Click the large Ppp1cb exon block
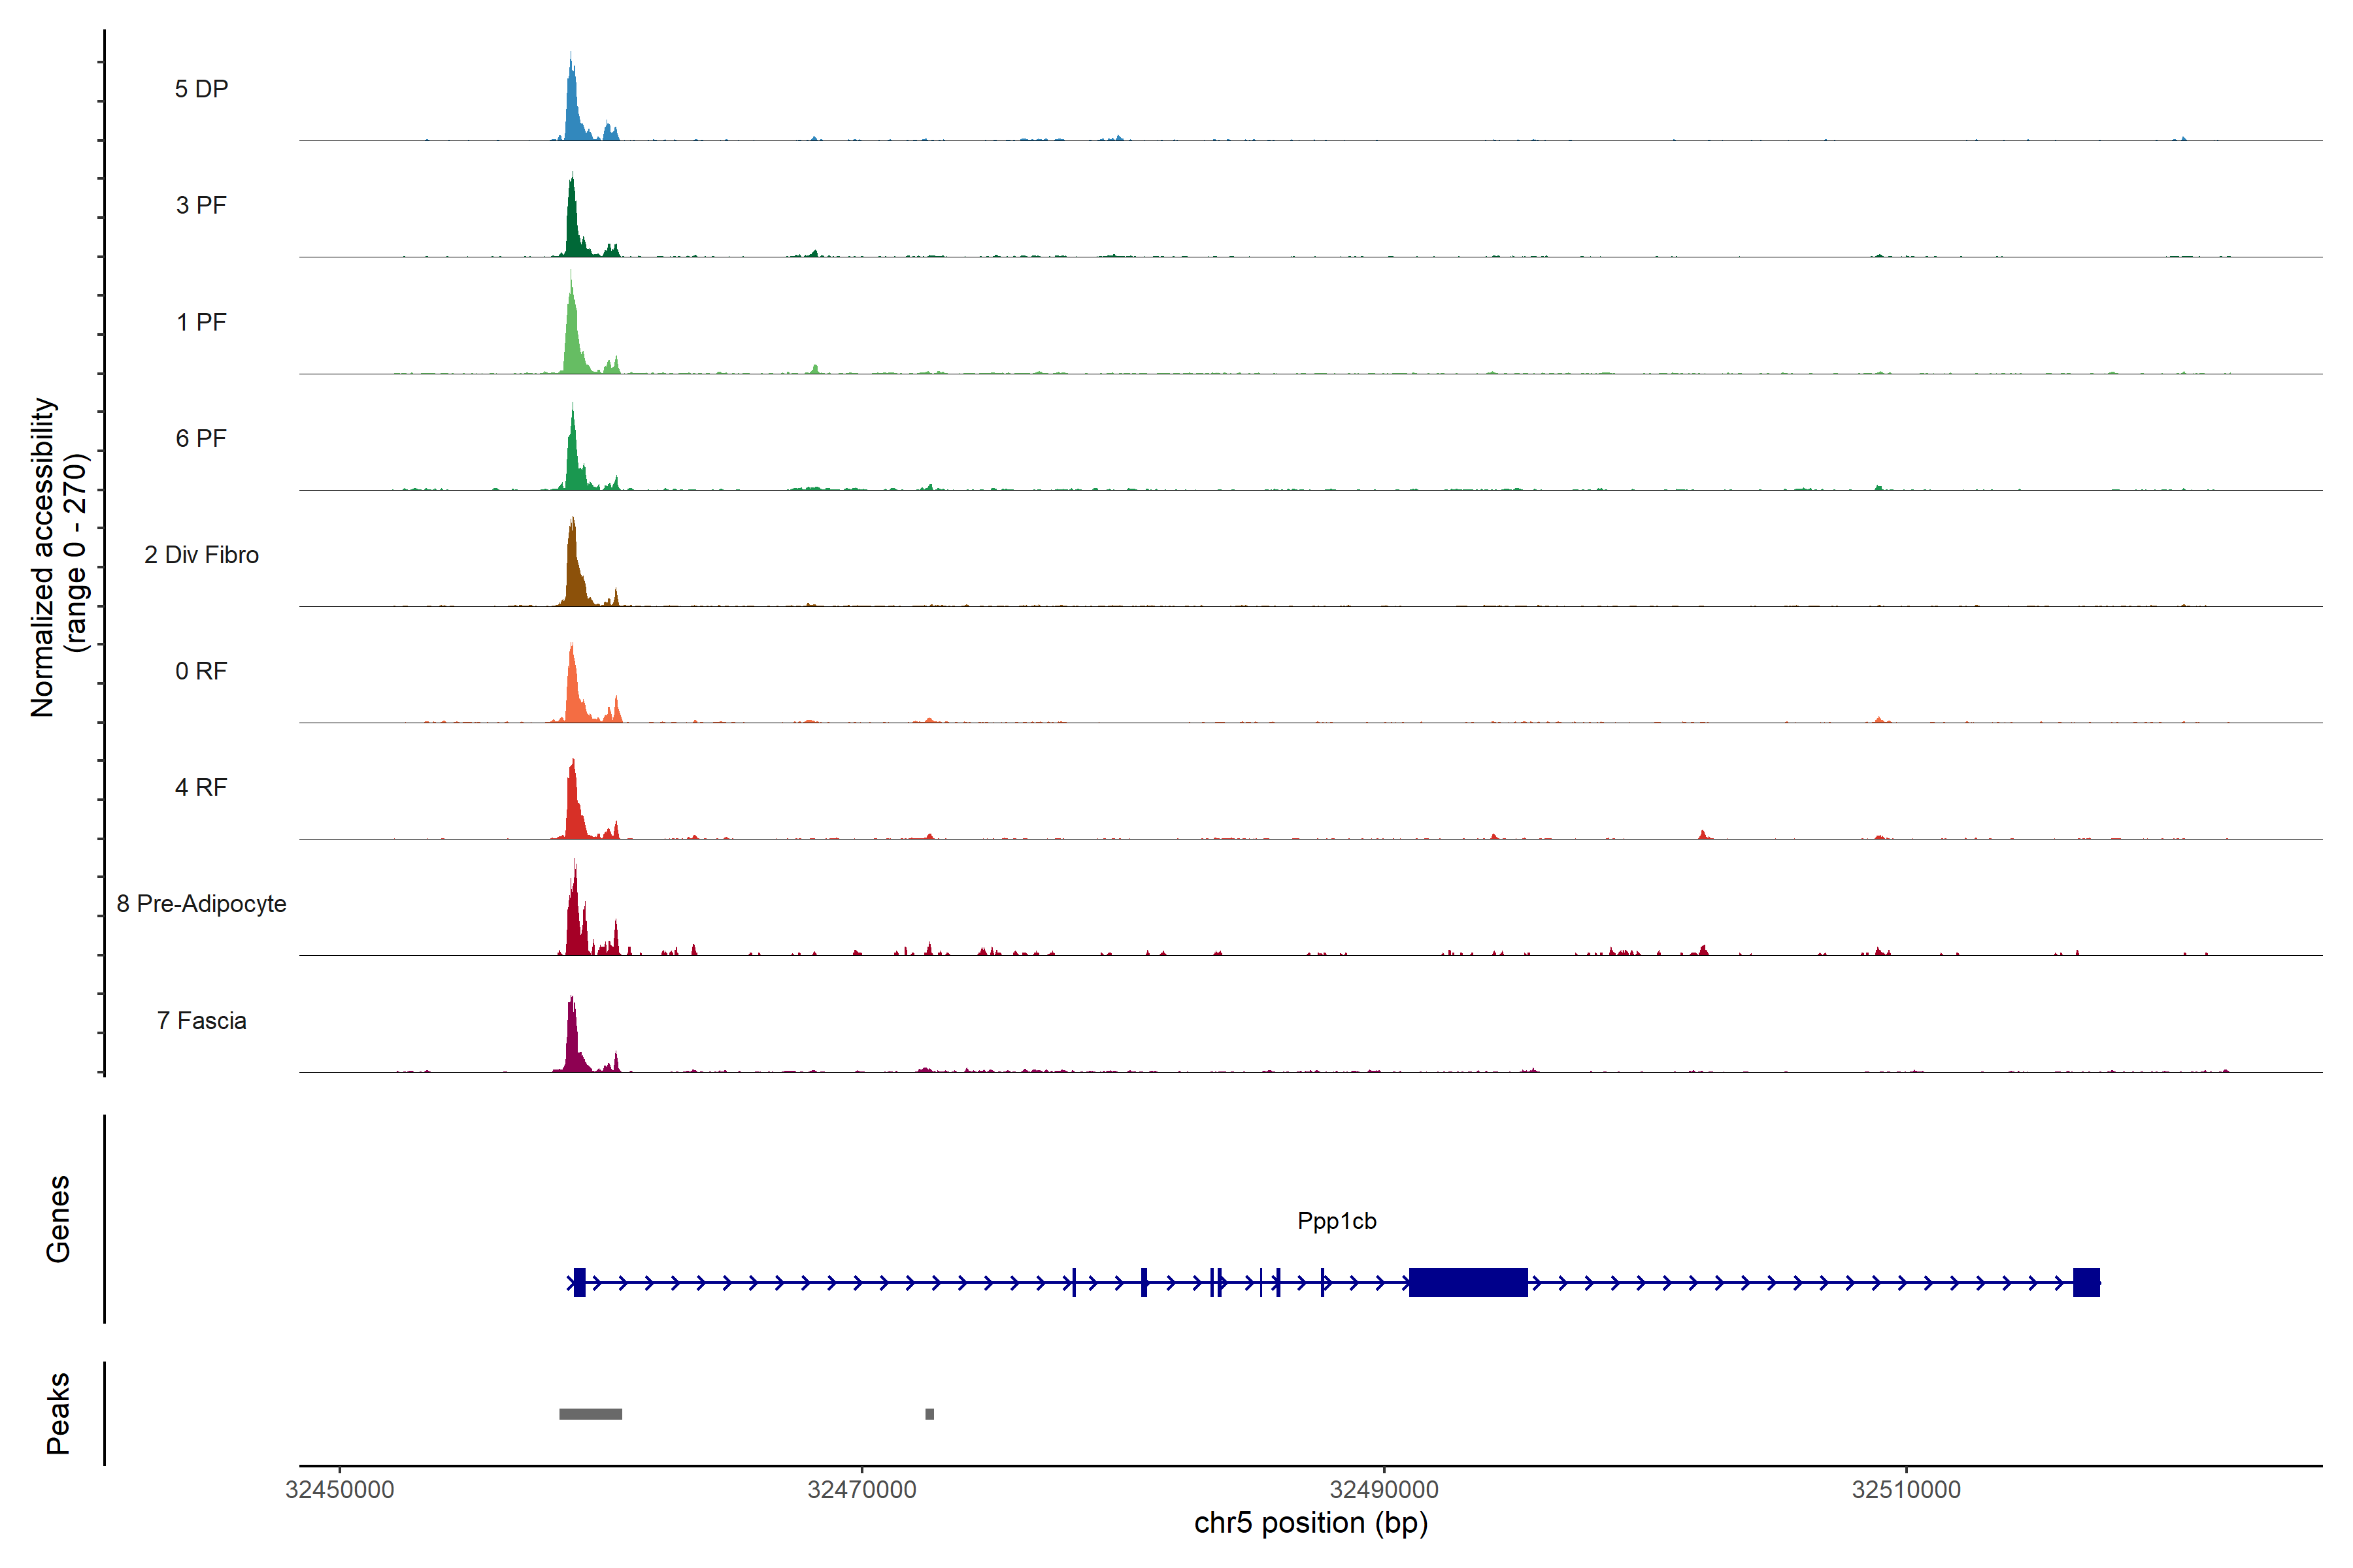 click(x=1467, y=1282)
